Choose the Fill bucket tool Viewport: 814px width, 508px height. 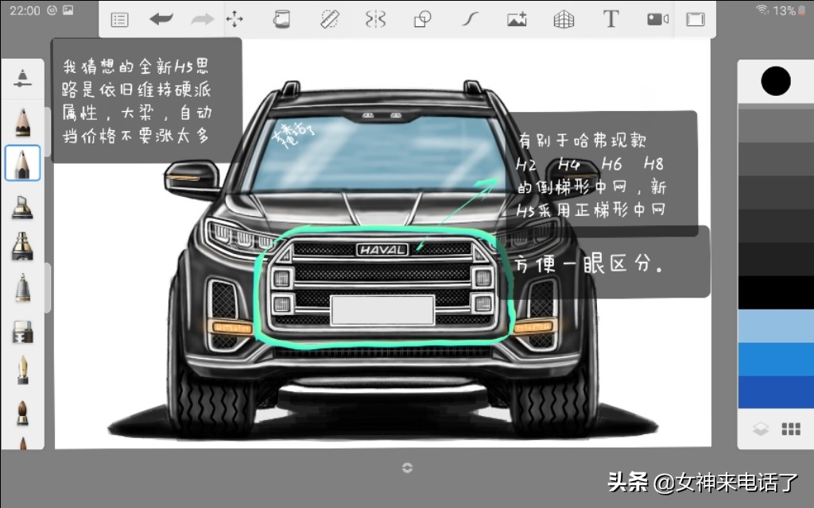coord(281,20)
